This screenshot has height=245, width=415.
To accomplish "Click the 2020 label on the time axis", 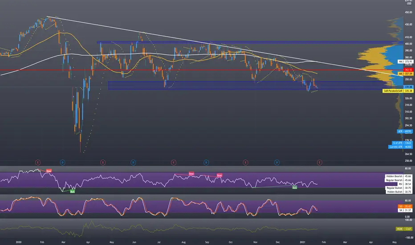I will click(x=19, y=242).
